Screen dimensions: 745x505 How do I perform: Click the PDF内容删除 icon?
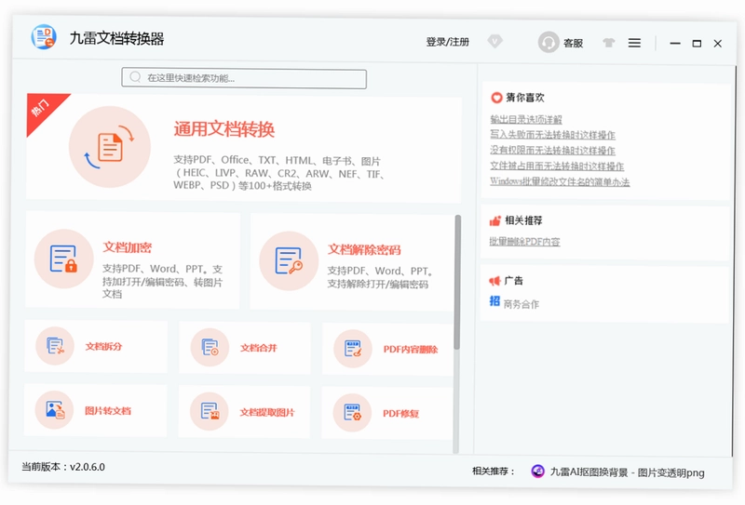(x=353, y=349)
